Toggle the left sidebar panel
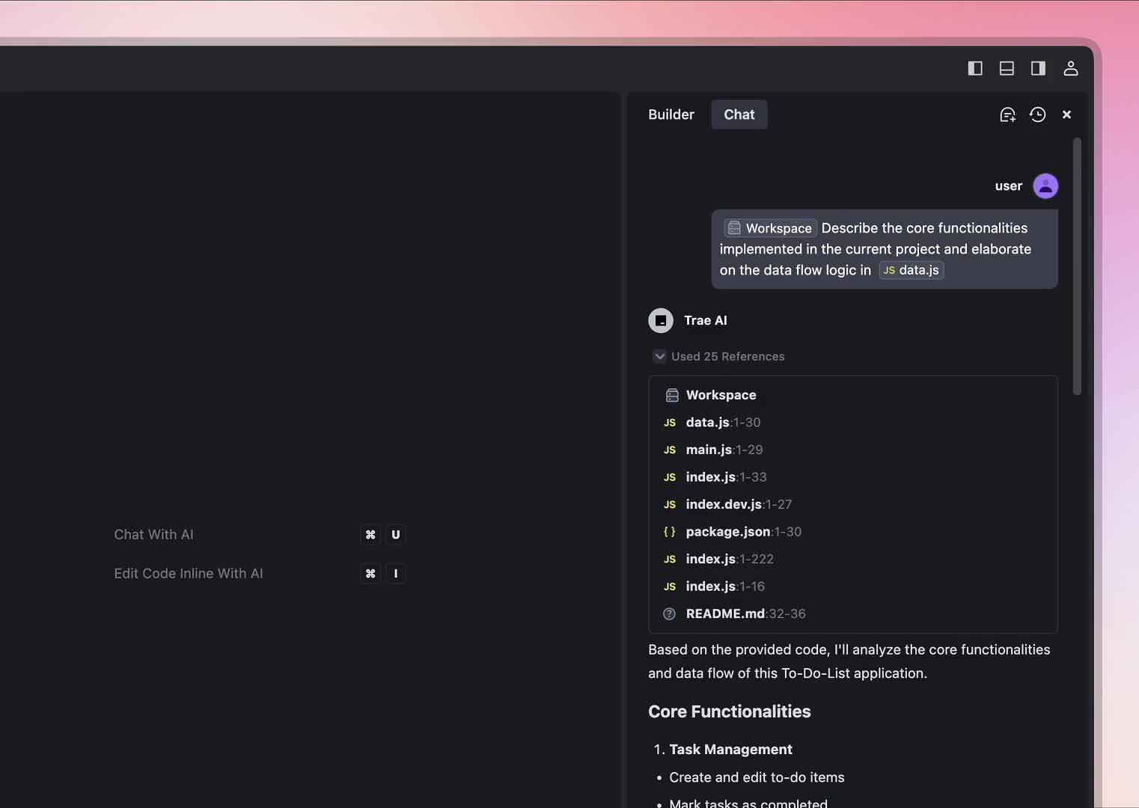The image size is (1139, 808). coord(975,68)
